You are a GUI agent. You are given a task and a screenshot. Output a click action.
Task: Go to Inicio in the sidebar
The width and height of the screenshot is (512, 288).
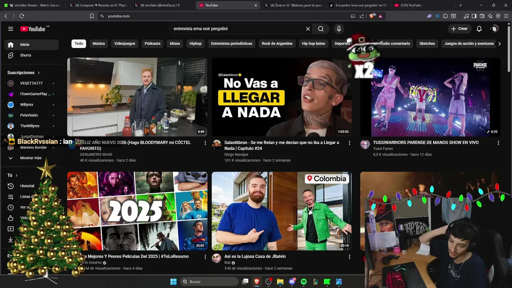tap(31, 44)
